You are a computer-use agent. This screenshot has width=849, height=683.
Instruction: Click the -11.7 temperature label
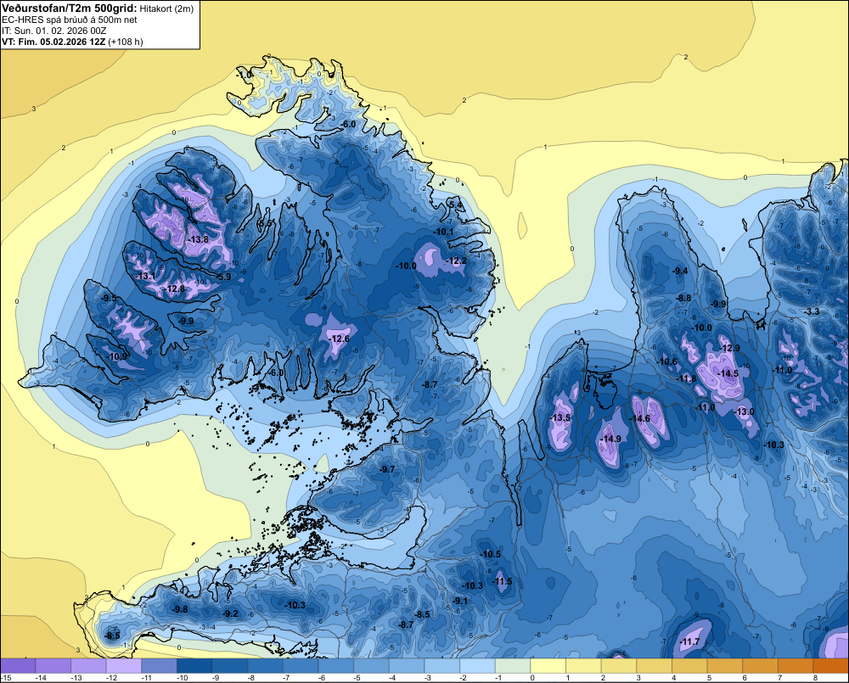pos(689,642)
